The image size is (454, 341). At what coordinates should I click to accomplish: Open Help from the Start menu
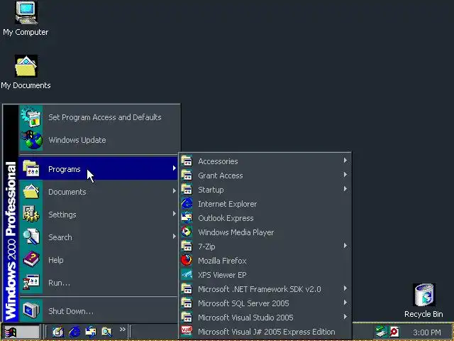point(99,260)
